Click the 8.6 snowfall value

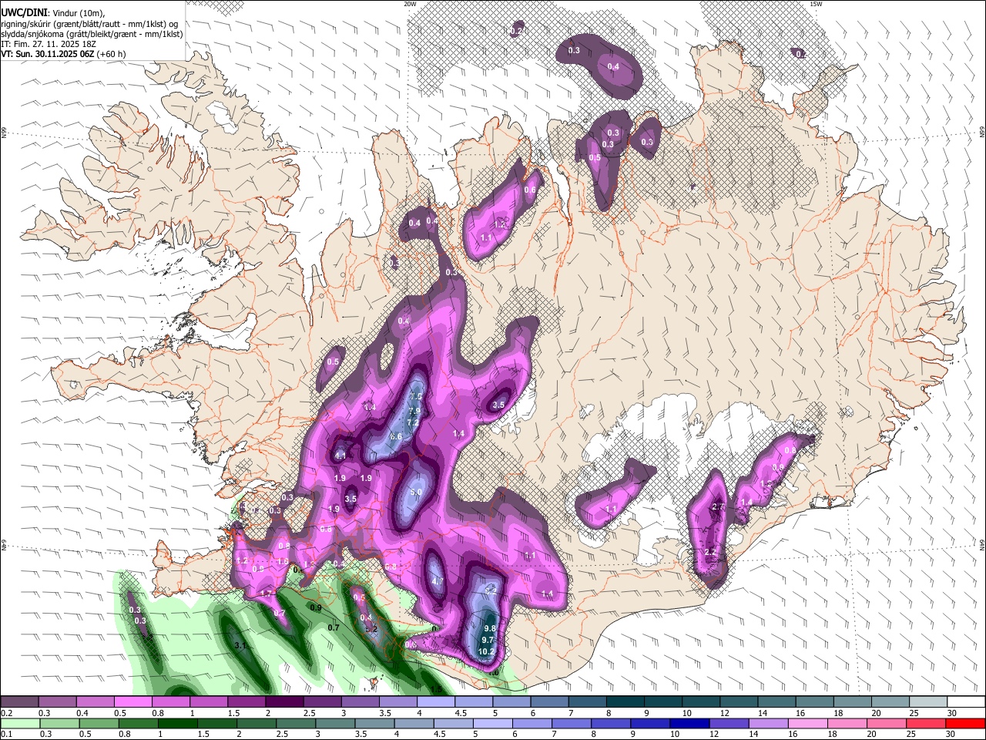(x=396, y=436)
